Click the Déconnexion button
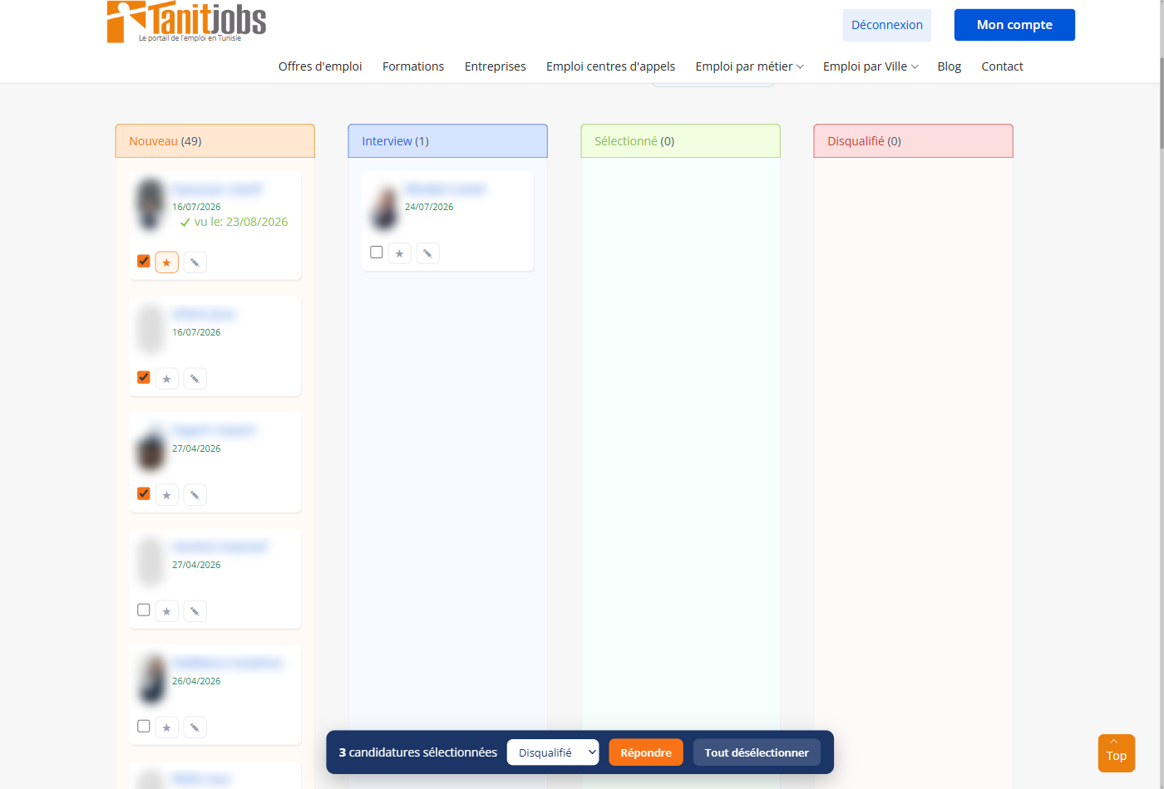 887,25
